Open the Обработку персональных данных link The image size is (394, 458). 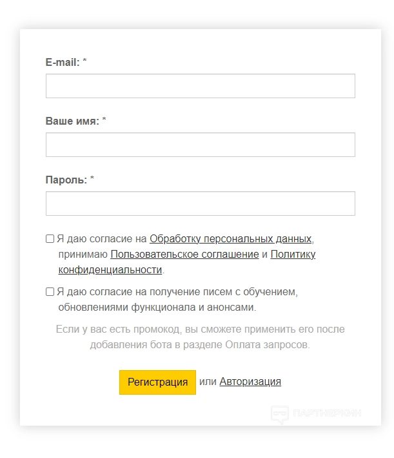[231, 238]
